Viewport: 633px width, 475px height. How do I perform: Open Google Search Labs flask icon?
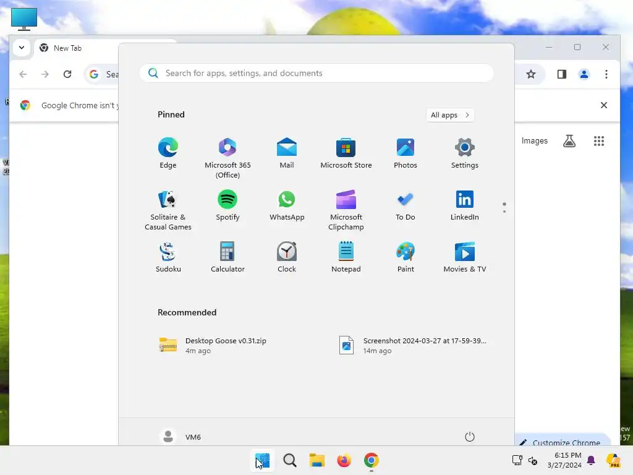tap(569, 141)
